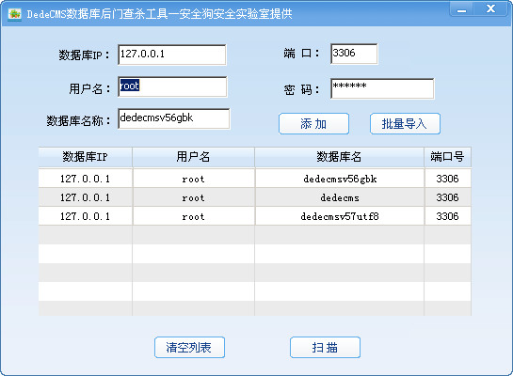Select row with dedecmsv56gbk database

pos(255,179)
